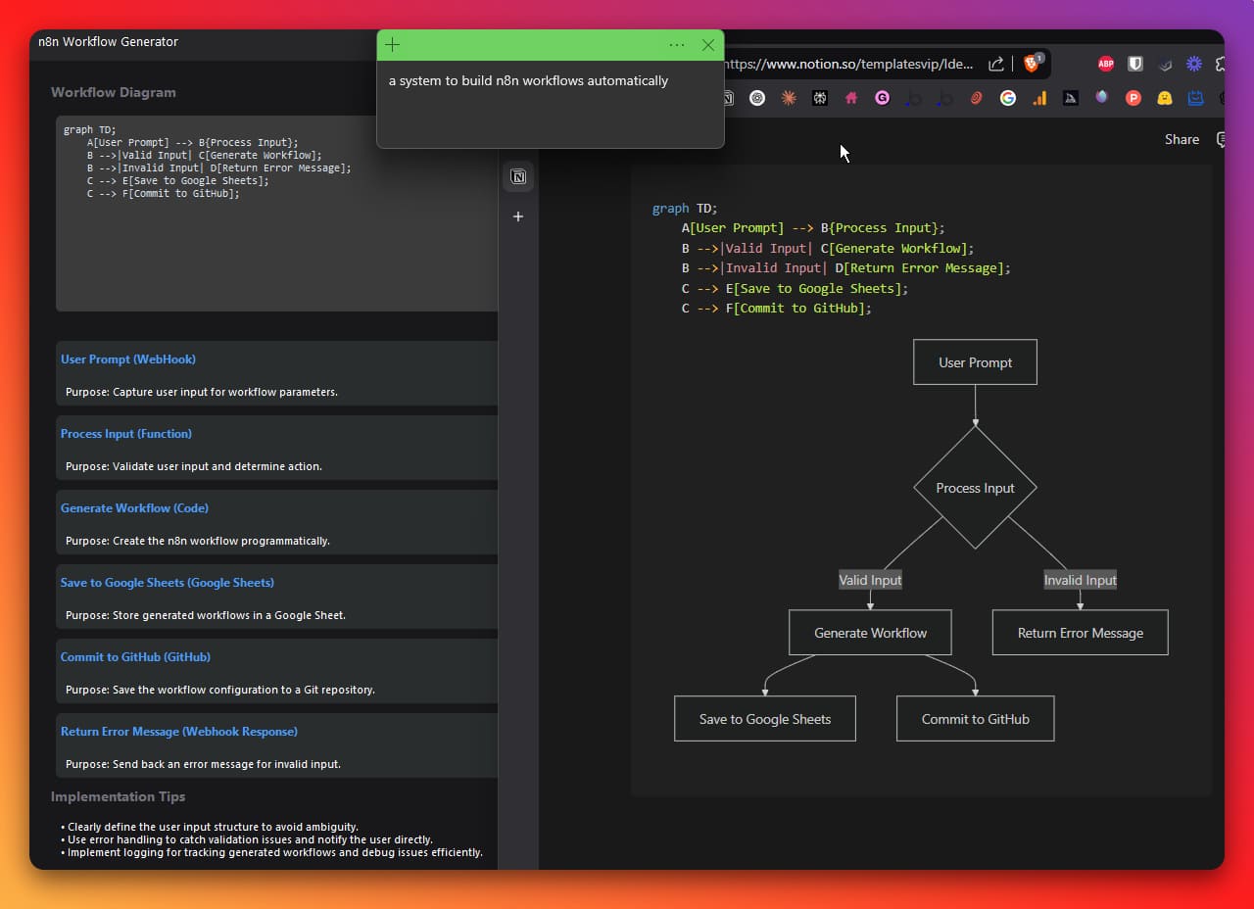Screen dimensions: 1254x909
Task: Click the share page icon next to the URL
Action: [x=995, y=64]
